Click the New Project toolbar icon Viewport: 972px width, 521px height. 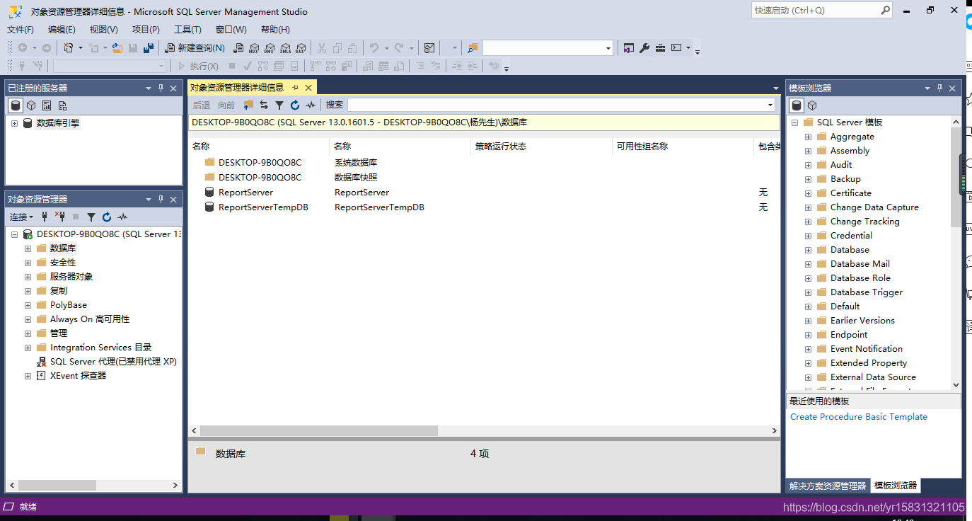pos(68,48)
